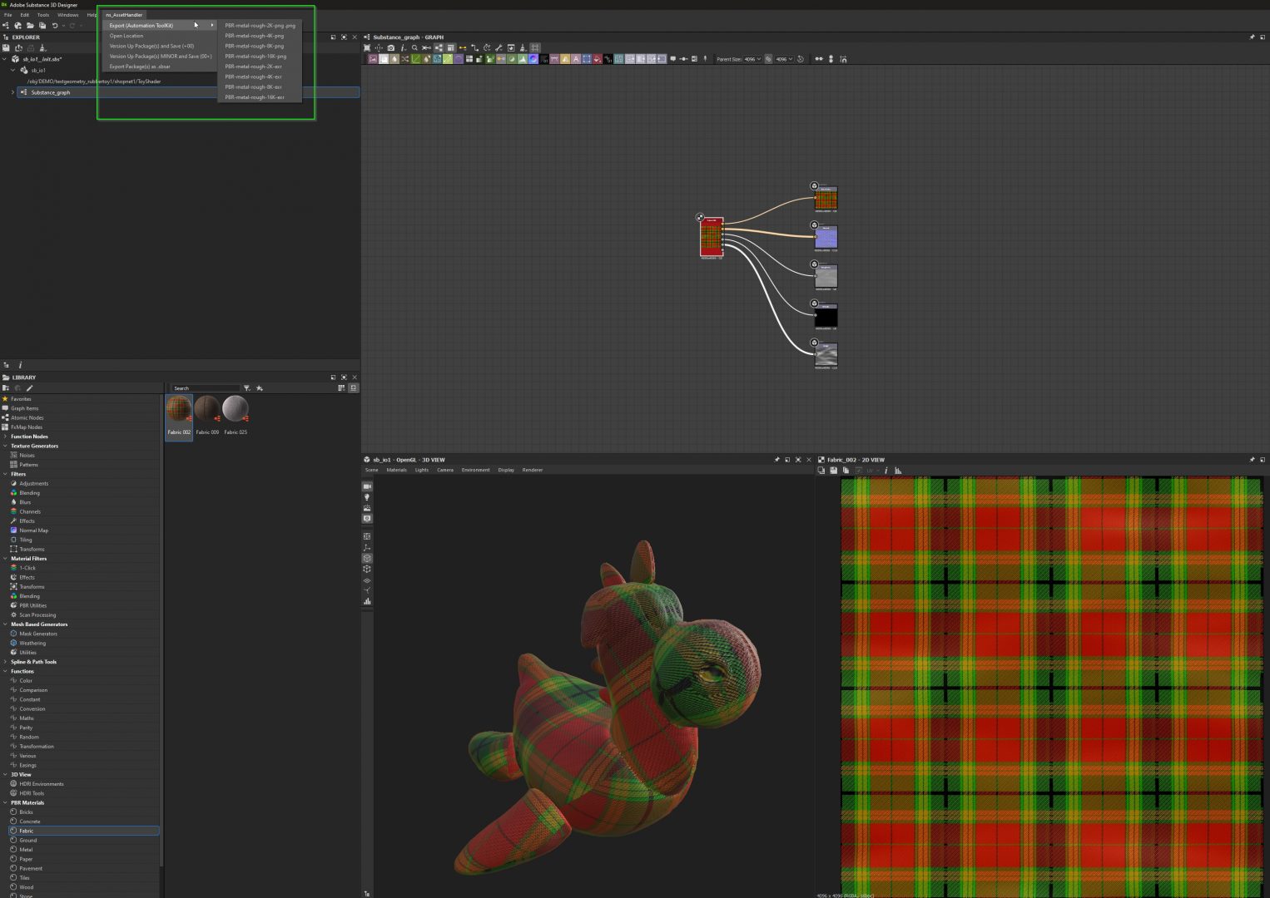
Task: Collapse the Texture Generators category
Action: click(x=5, y=446)
